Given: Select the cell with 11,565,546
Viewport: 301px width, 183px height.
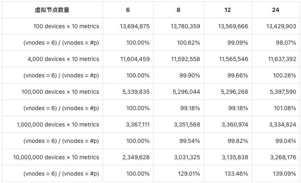Looking at the screenshot, I should point(233,59).
